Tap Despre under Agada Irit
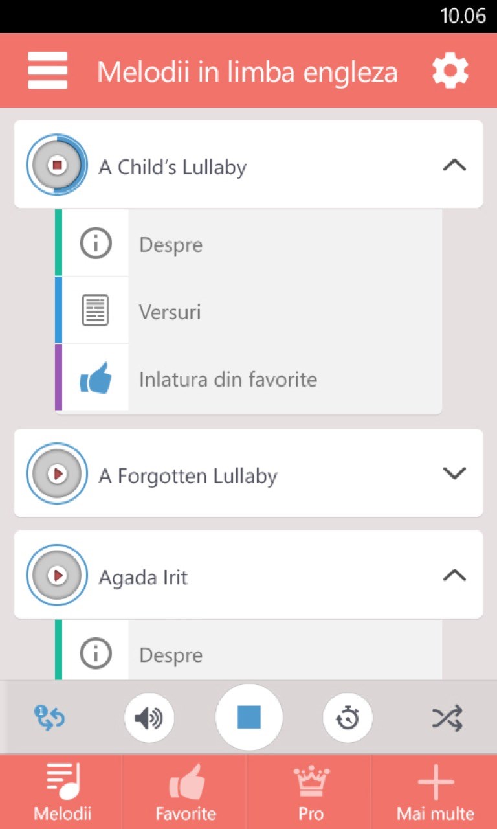This screenshot has height=829, width=497. pos(171,655)
